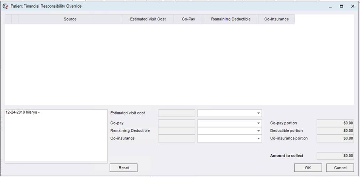Click the Co-Pay column header

[x=188, y=19]
